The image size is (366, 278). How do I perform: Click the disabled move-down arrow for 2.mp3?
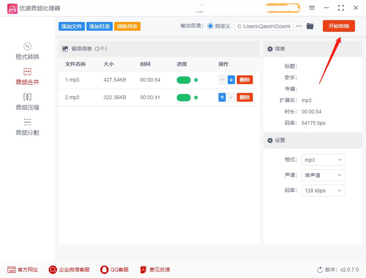point(231,97)
